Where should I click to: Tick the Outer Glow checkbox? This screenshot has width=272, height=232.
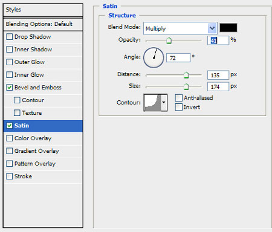tap(10, 62)
